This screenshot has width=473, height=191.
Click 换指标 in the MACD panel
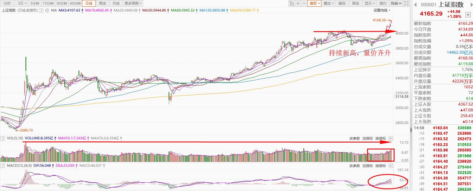pyautogui.click(x=380, y=166)
